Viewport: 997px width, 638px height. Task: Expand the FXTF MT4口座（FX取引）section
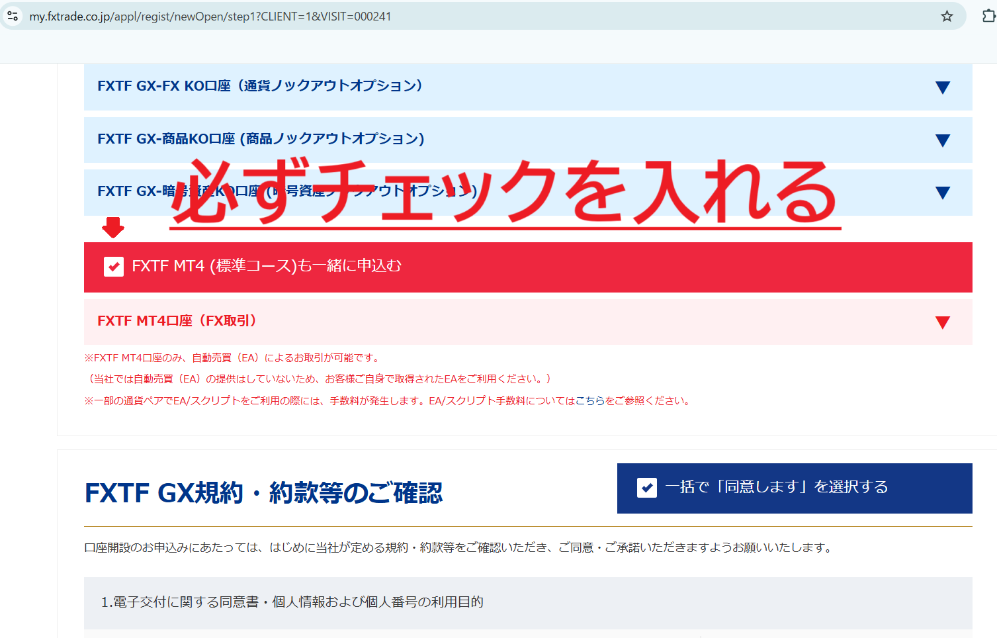point(942,322)
